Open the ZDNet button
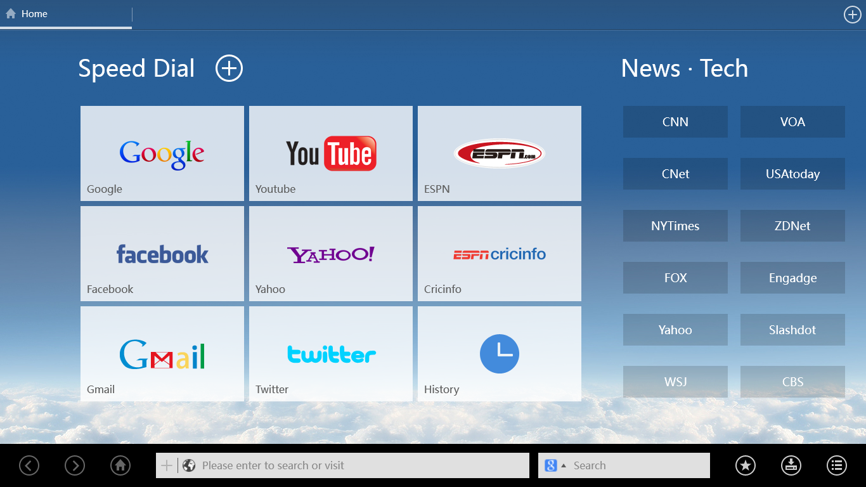This screenshot has height=487, width=866. pyautogui.click(x=792, y=226)
